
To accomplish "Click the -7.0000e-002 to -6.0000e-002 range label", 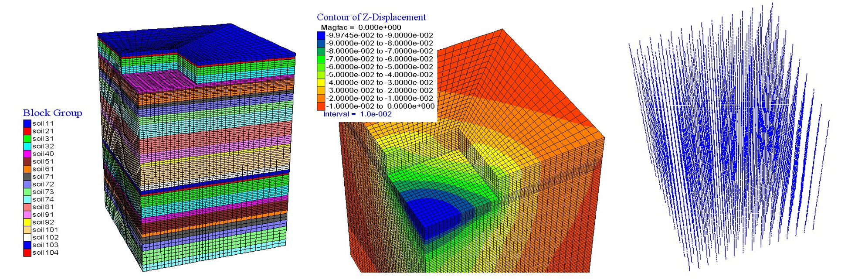I will 380,59.
